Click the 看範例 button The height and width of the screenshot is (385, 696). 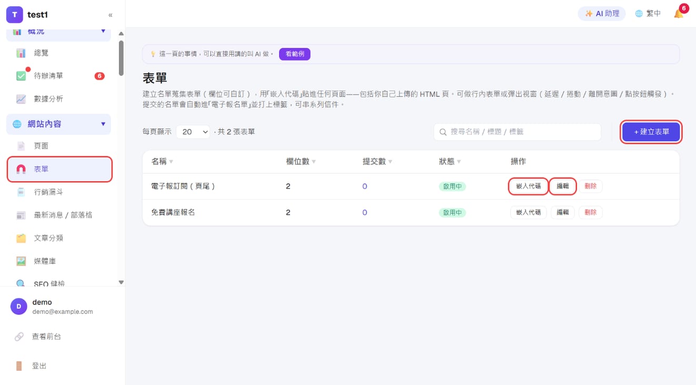tap(295, 54)
